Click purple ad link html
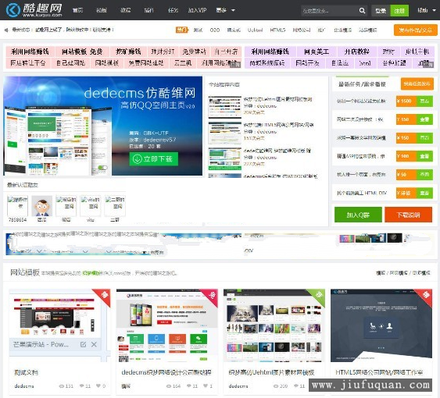This screenshot has width=440, height=398. [365, 62]
